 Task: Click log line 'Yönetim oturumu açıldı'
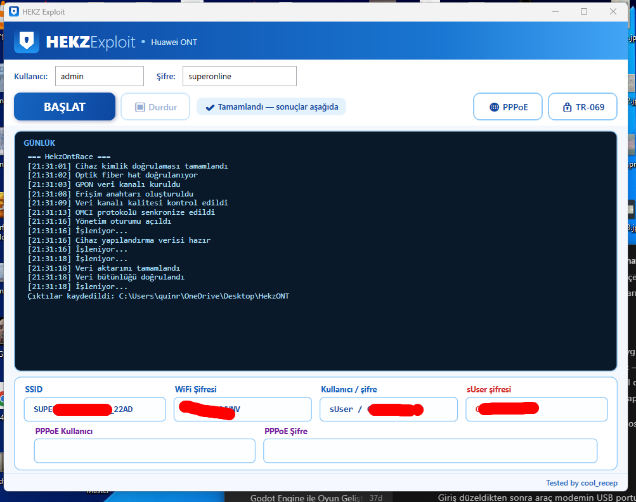(100, 221)
